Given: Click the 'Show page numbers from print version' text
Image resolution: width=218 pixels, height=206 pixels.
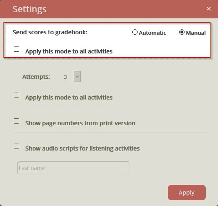Looking at the screenshot, I should click(80, 123).
